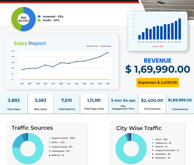Click the Perth - 3561 legend dot
The image size is (194, 165).
(x=153, y=139)
